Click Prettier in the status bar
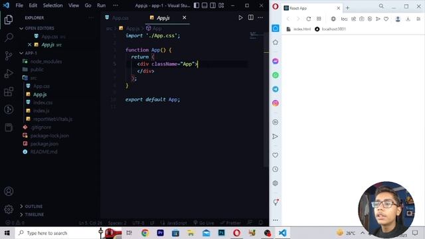425x239 pixels. pyautogui.click(x=230, y=223)
